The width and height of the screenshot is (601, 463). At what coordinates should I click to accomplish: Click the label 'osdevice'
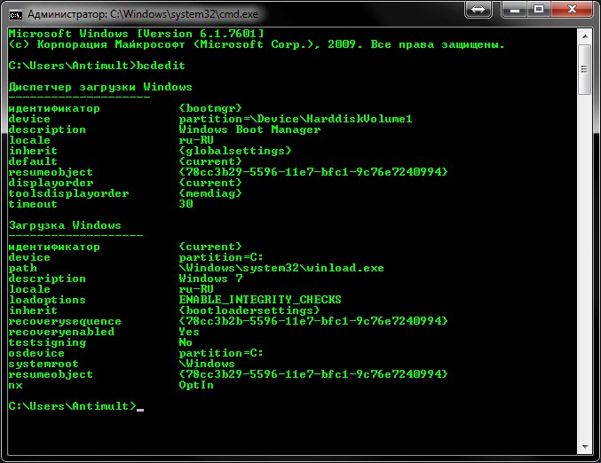point(36,353)
